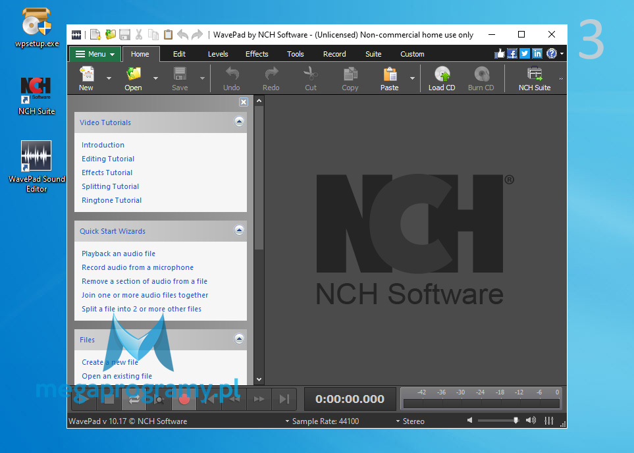
Task: Switch to the Levels tab
Action: click(x=218, y=54)
